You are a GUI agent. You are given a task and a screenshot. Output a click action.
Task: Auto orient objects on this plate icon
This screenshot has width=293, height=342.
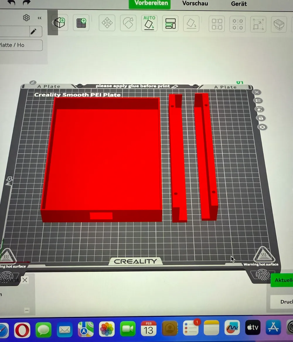[x=260, y=109]
